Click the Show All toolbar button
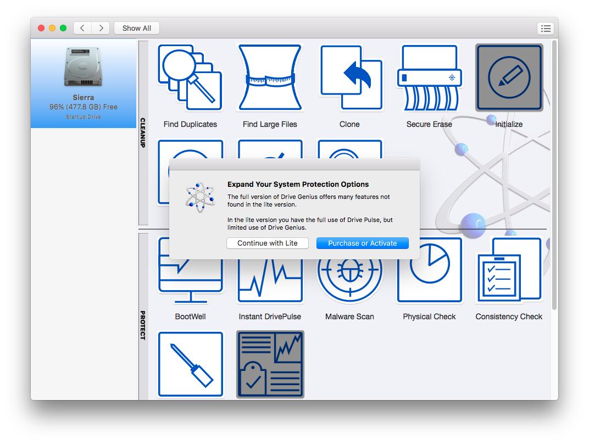Image resolution: width=589 pixels, height=444 pixels. 136,28
